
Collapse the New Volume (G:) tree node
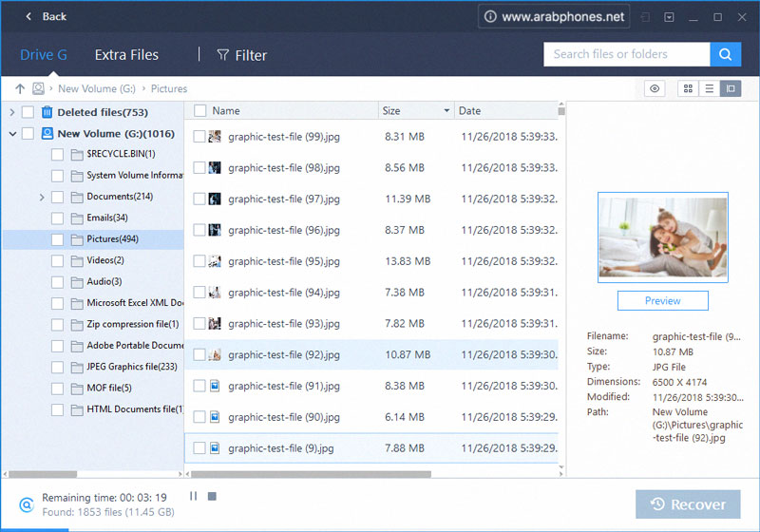coord(12,134)
